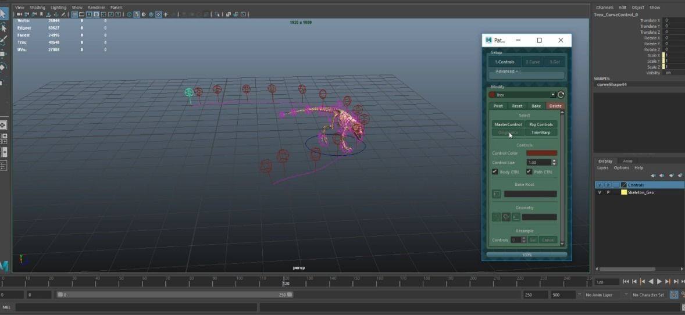Click the auto keyframe toggle icon
Viewport: 685px width, 315px height.
pyautogui.click(x=674, y=295)
